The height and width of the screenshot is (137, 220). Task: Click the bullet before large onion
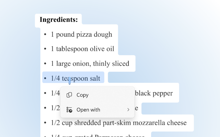pos(45,64)
